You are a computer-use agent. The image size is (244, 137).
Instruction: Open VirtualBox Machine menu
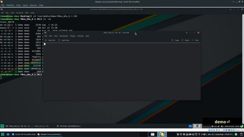point(10,5)
